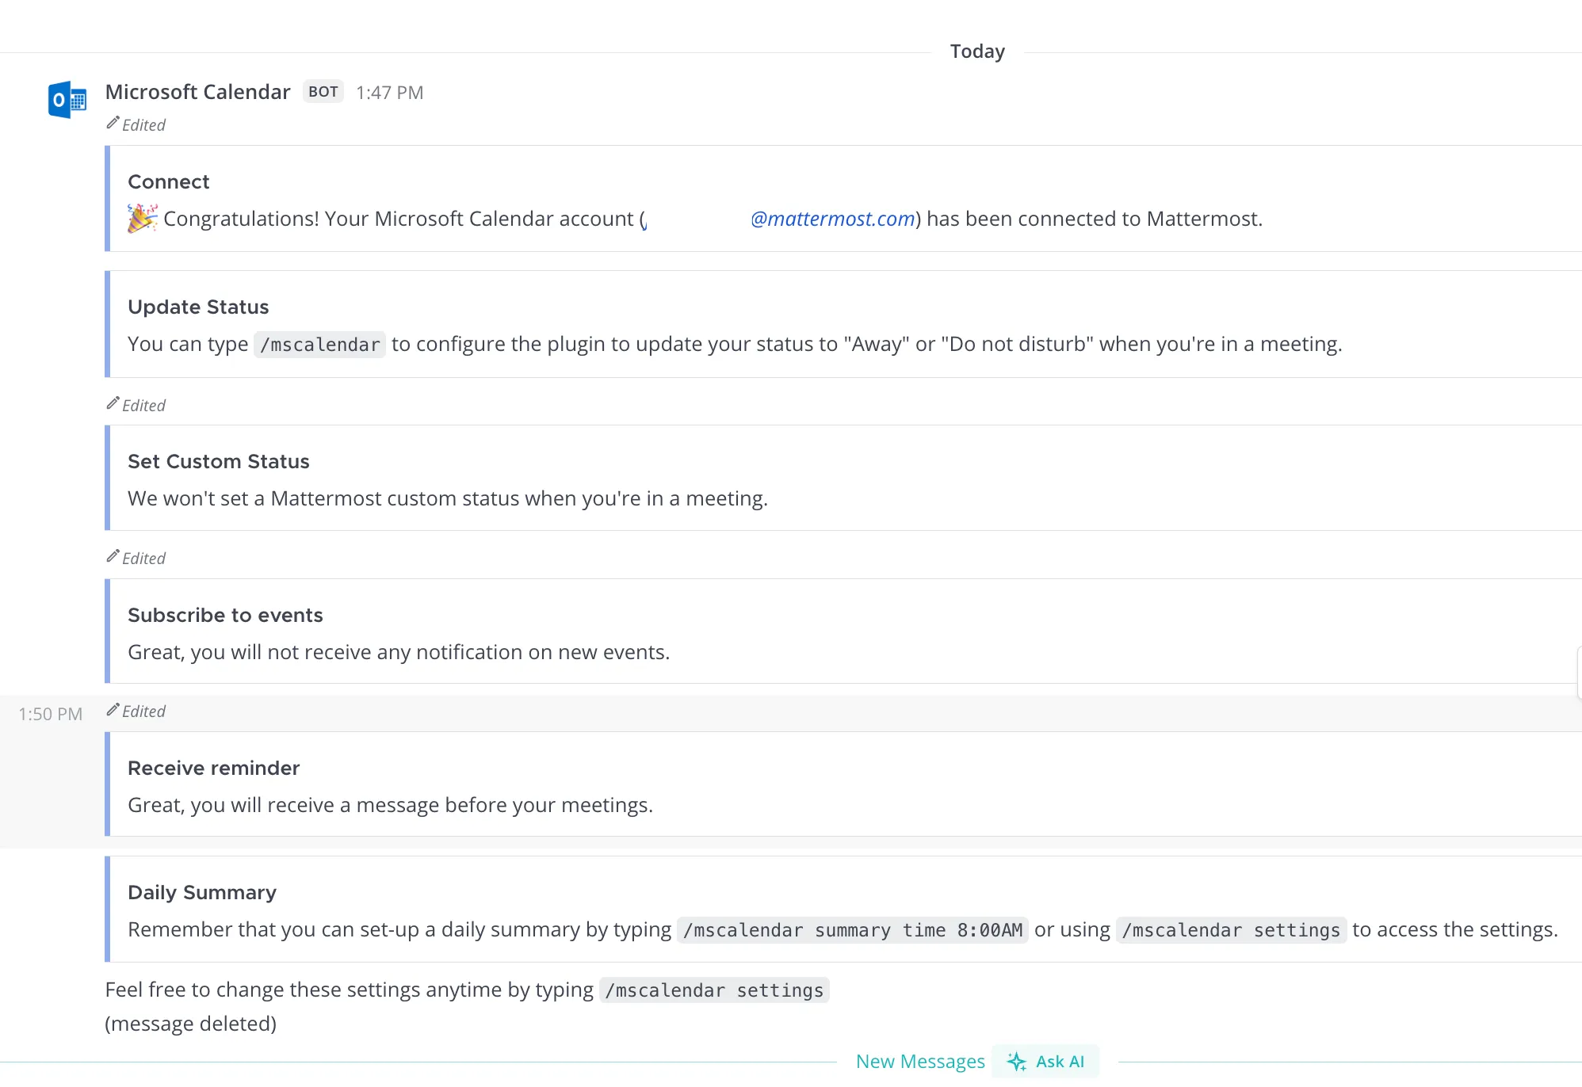Open the @mattermost.com account mention link
1582x1087 pixels.
point(832,219)
